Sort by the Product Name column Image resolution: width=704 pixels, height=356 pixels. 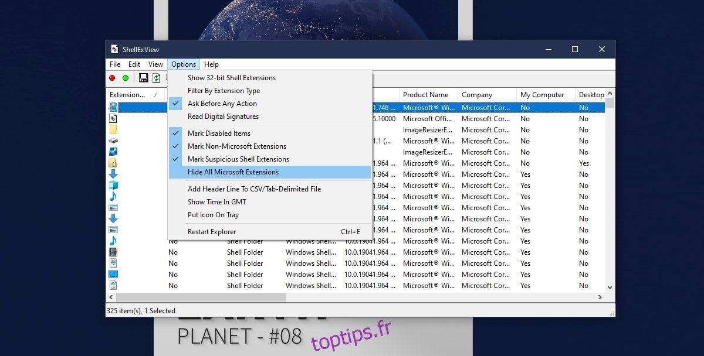click(x=428, y=95)
